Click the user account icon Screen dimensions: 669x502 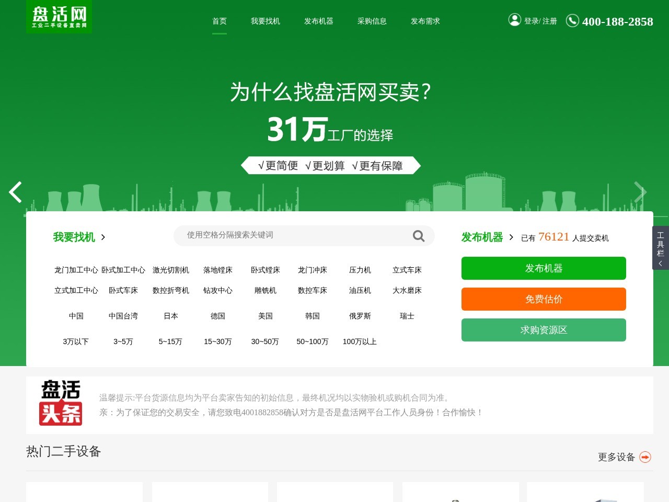(x=515, y=20)
